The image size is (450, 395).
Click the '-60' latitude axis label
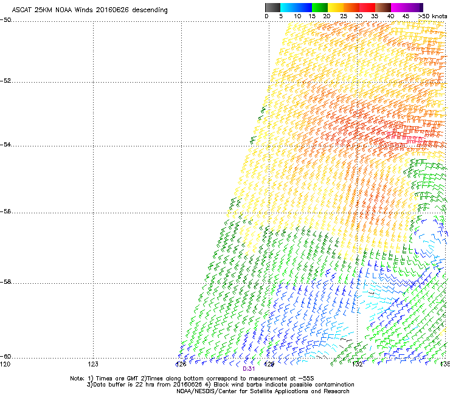click(5, 357)
